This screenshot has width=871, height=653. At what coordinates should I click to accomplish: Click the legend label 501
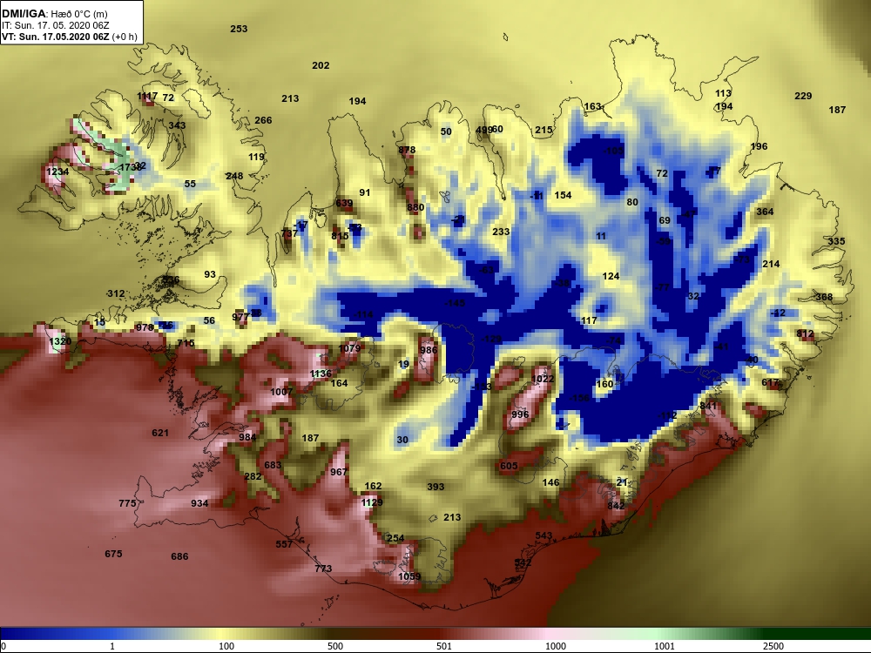coord(444,646)
